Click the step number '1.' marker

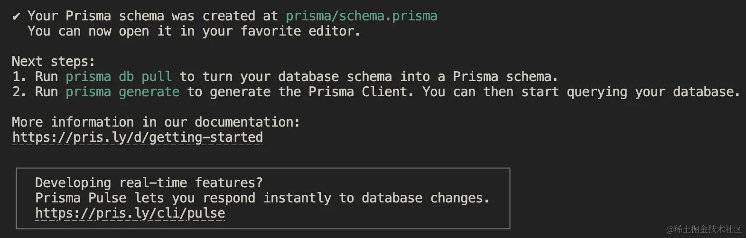[19, 77]
